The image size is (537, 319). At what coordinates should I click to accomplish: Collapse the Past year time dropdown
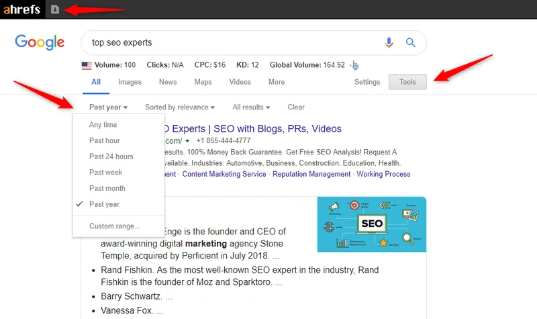108,107
